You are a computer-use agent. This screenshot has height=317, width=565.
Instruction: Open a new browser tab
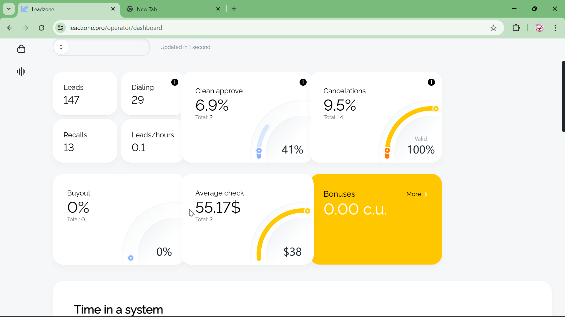point(234,9)
